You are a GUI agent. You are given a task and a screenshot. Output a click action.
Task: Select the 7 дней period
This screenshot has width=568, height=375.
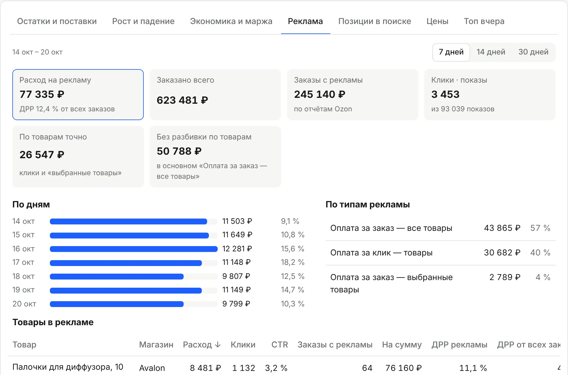pyautogui.click(x=451, y=52)
